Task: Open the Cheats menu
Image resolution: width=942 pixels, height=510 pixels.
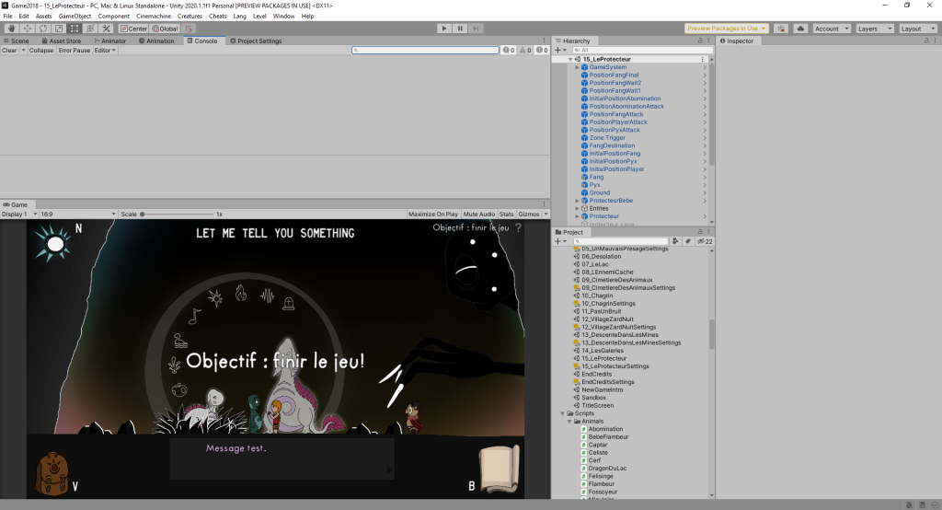Action: tap(217, 17)
